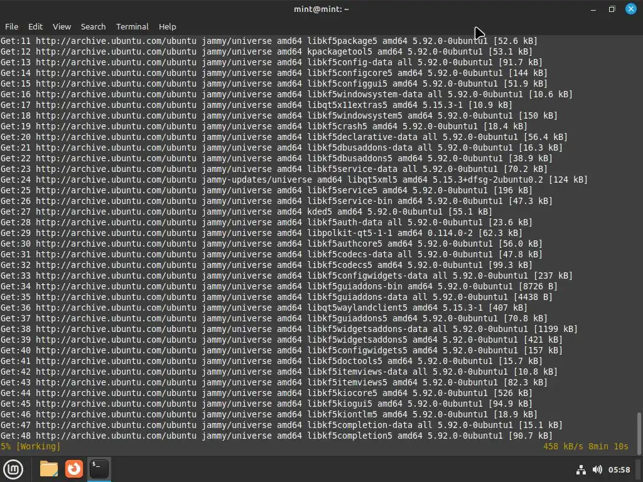This screenshot has height=482, width=643.
Task: Click the Get:16 libkf5windowsystem-data line
Action: pyautogui.click(x=286, y=94)
